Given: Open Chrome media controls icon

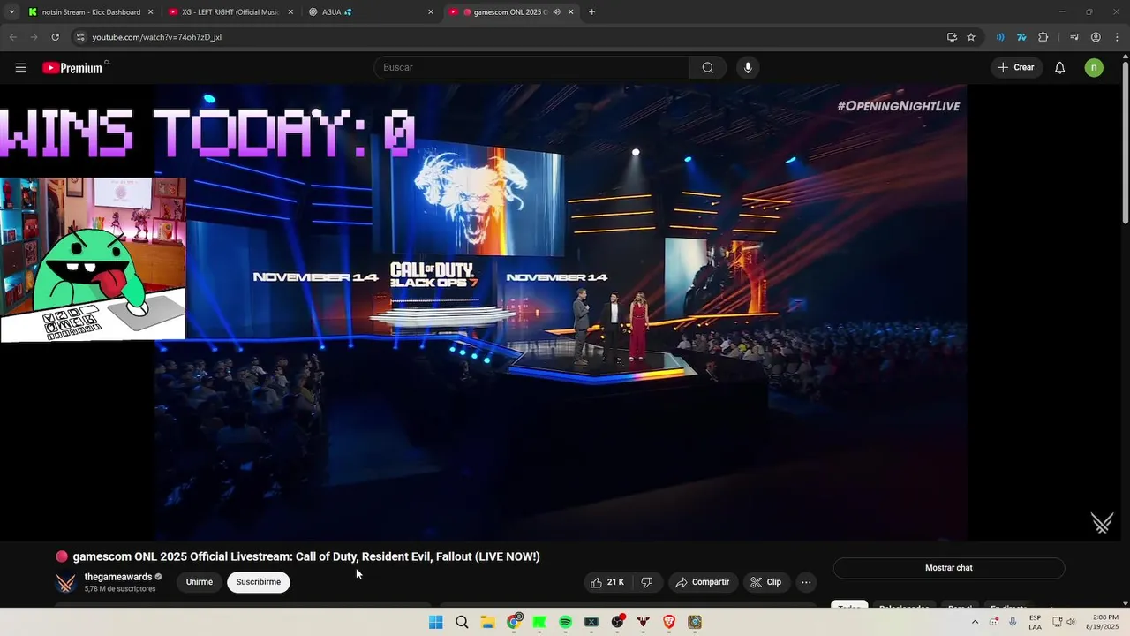Looking at the screenshot, I should point(1074,37).
